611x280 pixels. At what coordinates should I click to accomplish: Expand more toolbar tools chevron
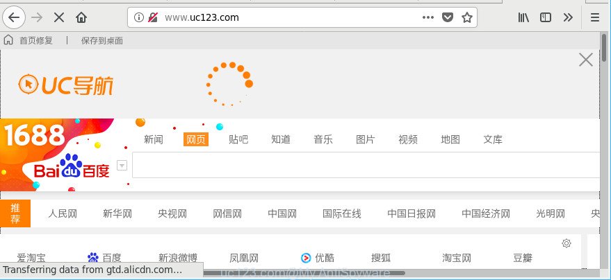click(568, 17)
